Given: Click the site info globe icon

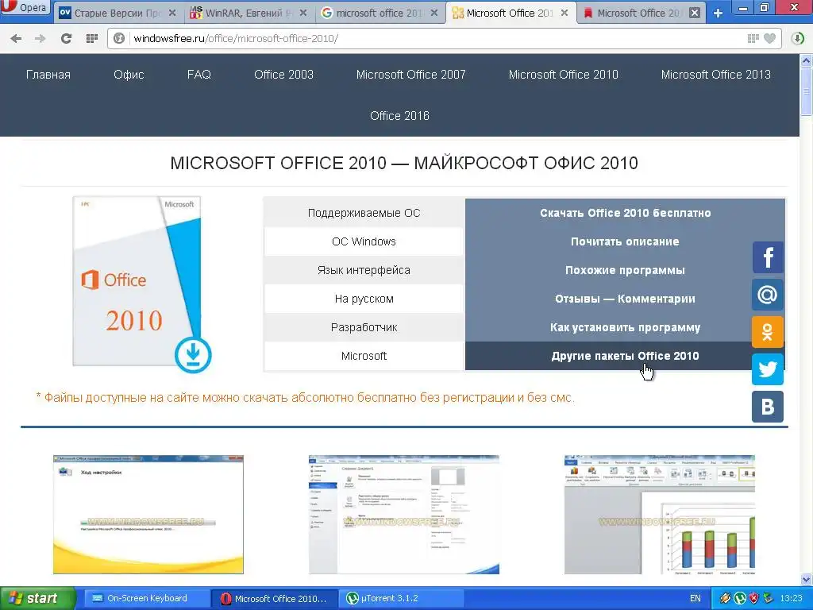Looking at the screenshot, I should pos(119,38).
